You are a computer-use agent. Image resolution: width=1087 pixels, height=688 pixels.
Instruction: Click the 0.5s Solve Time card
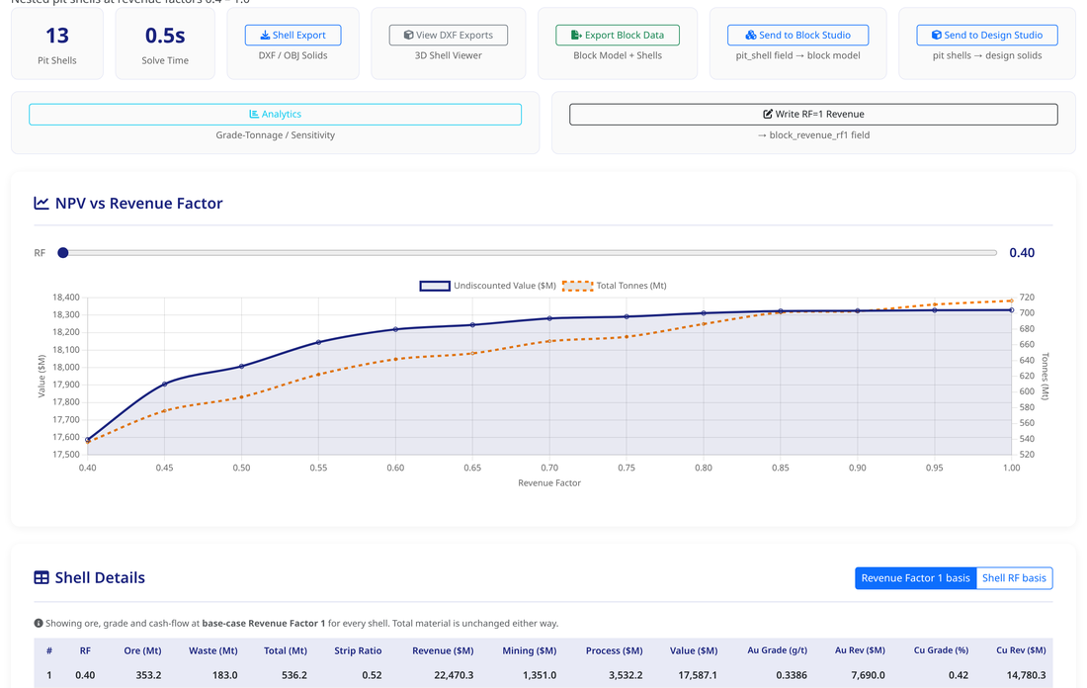pos(165,43)
